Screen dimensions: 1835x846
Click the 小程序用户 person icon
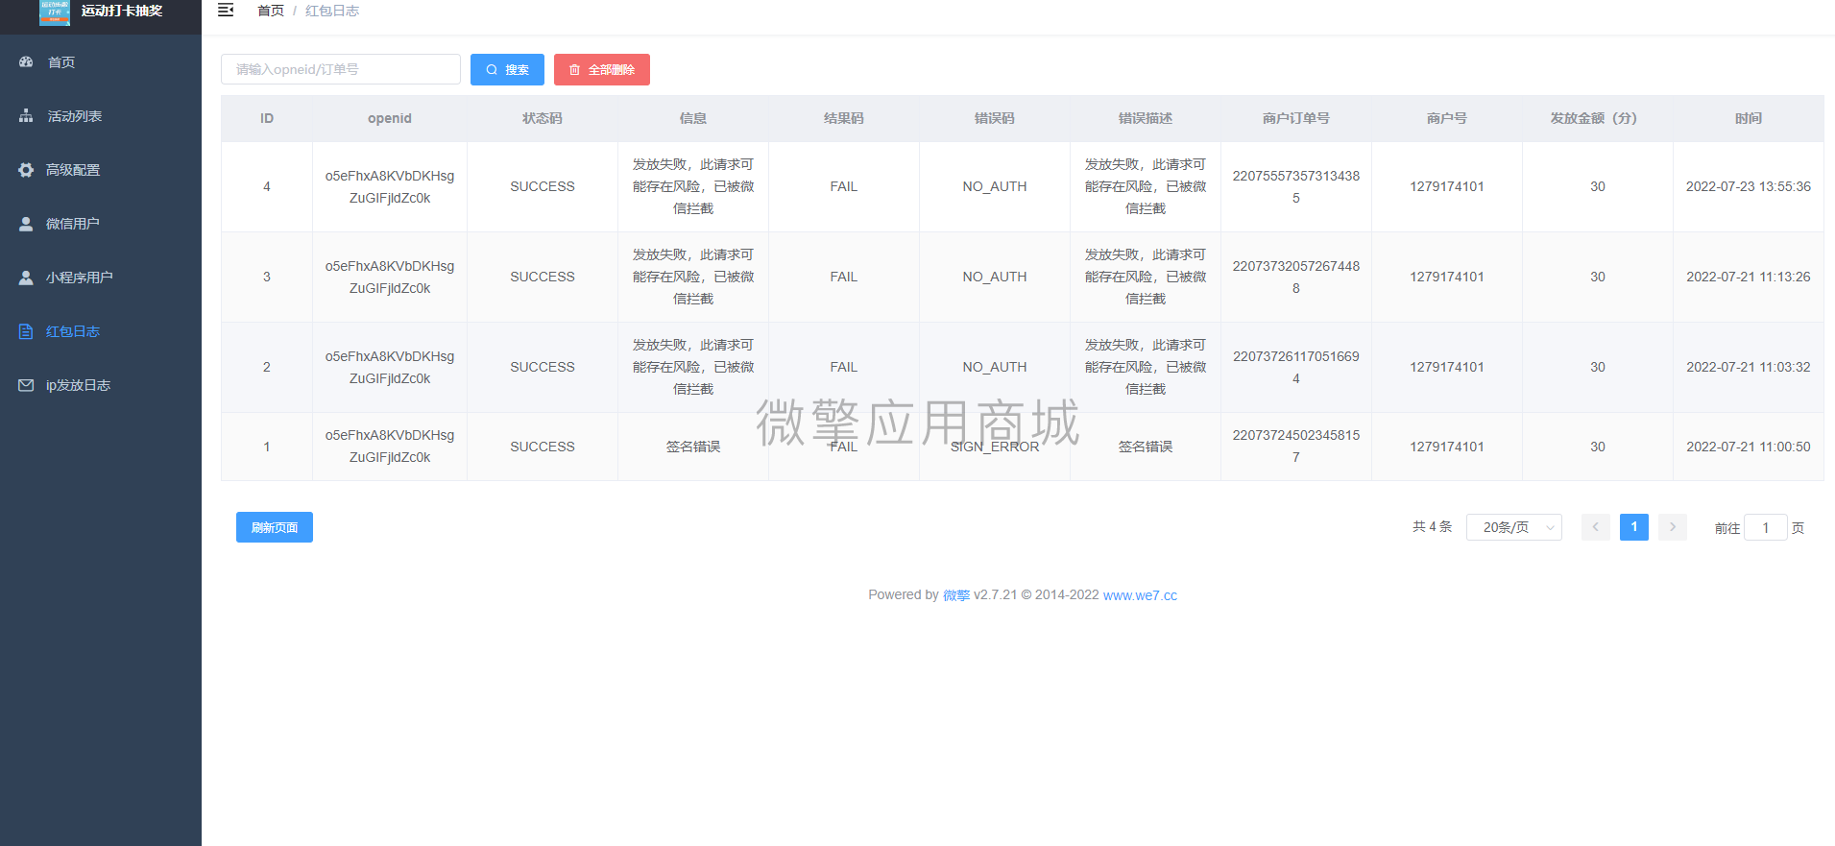26,278
